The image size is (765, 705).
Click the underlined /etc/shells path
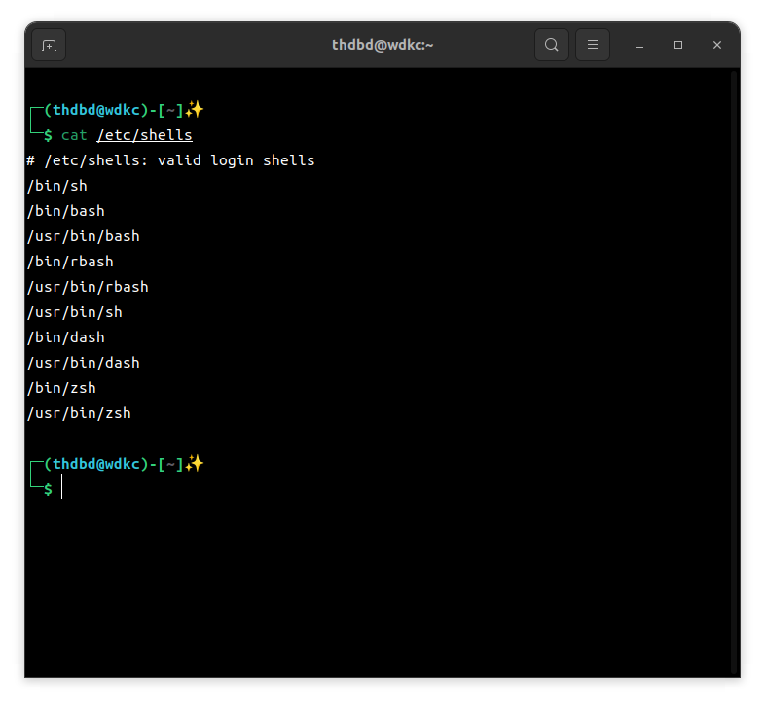(144, 135)
